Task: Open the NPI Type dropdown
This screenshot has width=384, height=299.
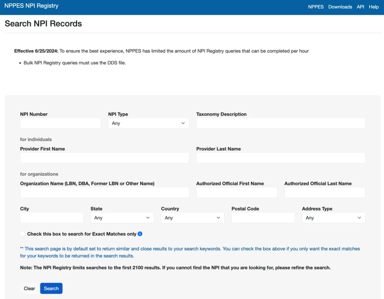Action: tap(148, 123)
